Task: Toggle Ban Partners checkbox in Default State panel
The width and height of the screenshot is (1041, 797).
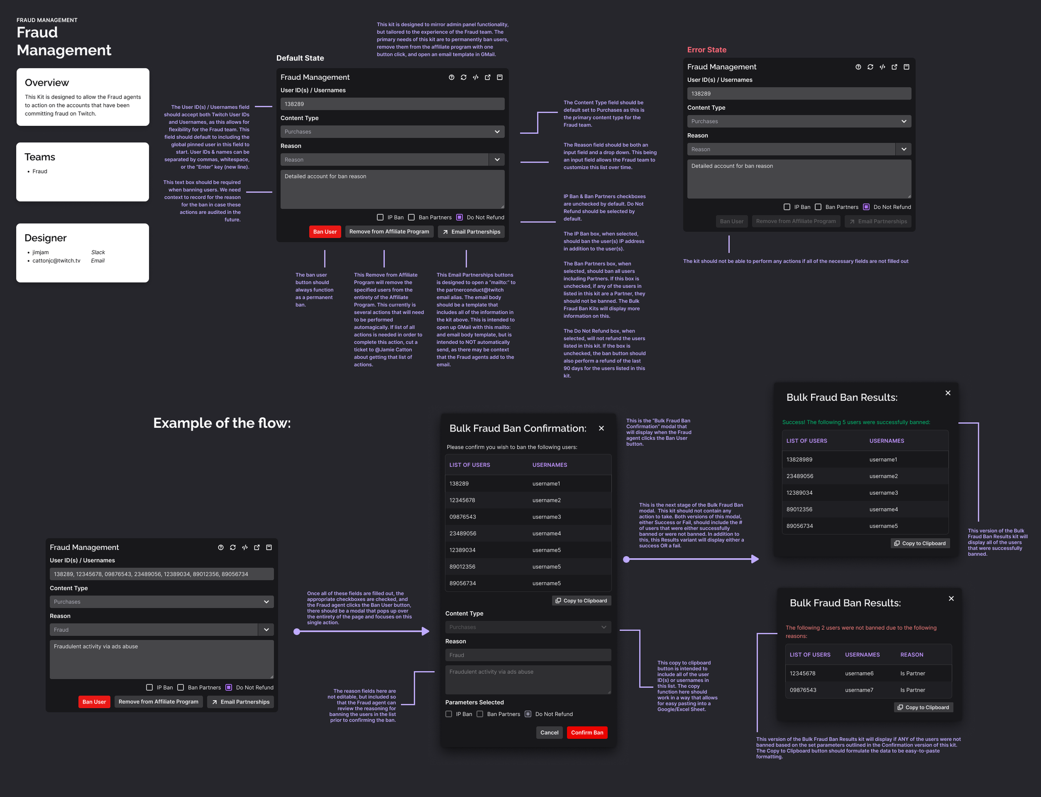Action: point(411,217)
